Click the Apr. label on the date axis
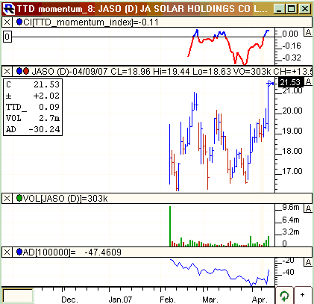This screenshot has height=304, width=314. click(x=260, y=300)
